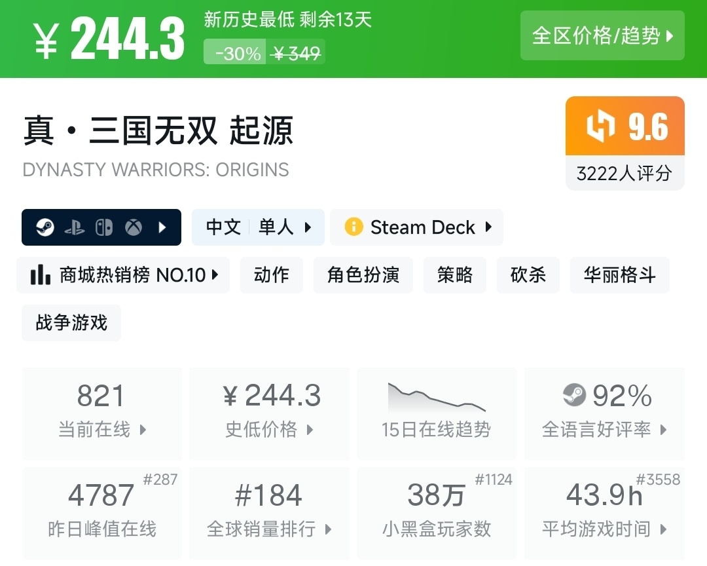This screenshot has width=707, height=566.
Task: Select the 角色扮演 genre tag
Action: [x=363, y=275]
